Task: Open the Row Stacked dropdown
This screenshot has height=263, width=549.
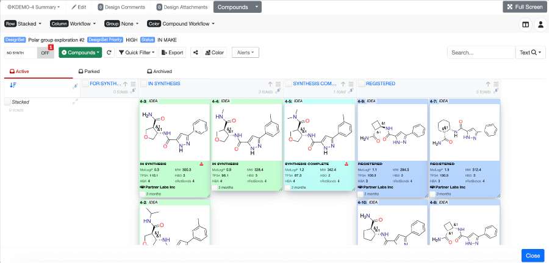Action: coord(23,24)
